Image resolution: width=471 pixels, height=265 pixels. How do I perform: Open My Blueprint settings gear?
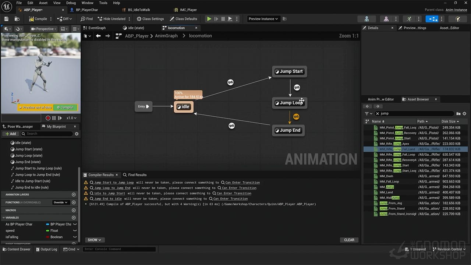(77, 134)
